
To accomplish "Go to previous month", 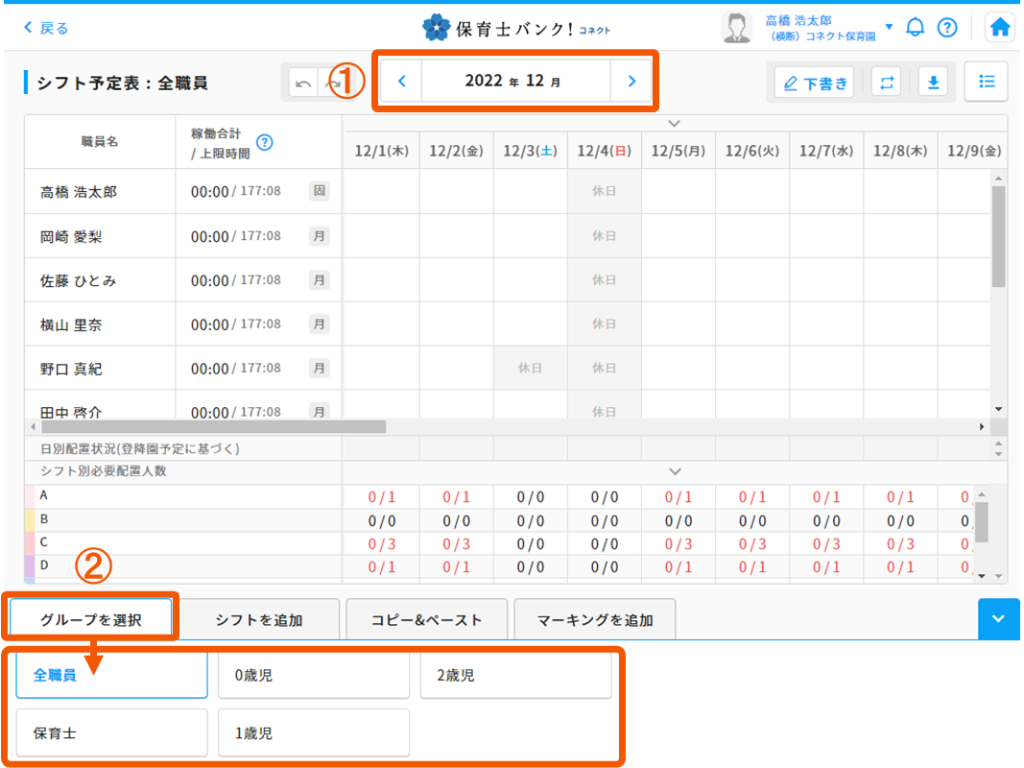I will (x=402, y=82).
